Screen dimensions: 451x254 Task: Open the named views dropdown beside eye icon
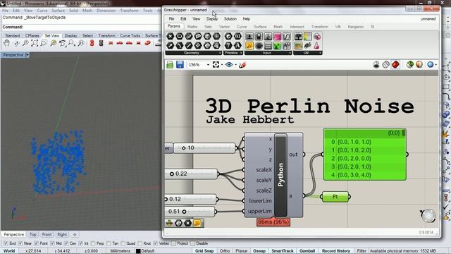pos(236,65)
